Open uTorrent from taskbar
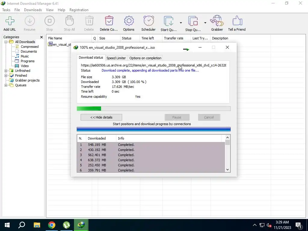Viewport: 308px width, 231px height. click(66, 225)
